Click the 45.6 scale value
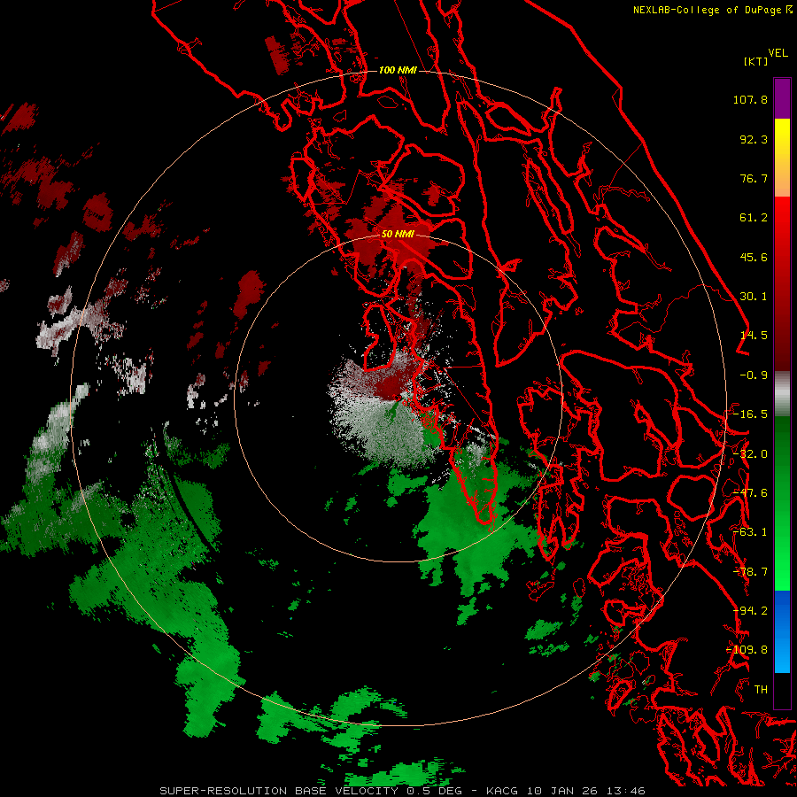 (x=754, y=257)
